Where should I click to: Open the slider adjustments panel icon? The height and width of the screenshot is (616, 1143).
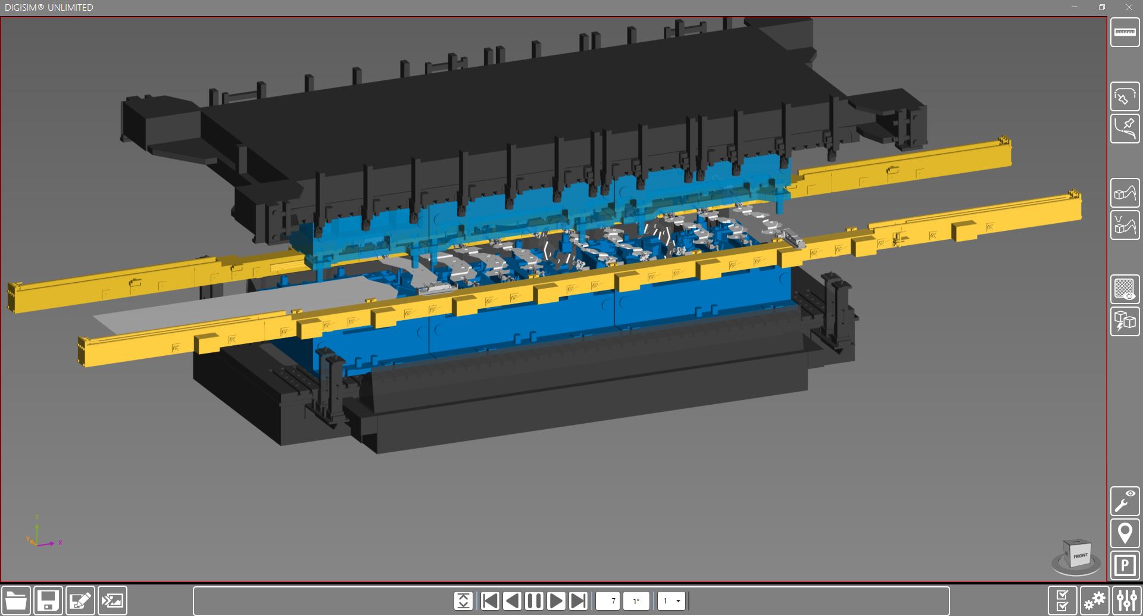click(1126, 601)
